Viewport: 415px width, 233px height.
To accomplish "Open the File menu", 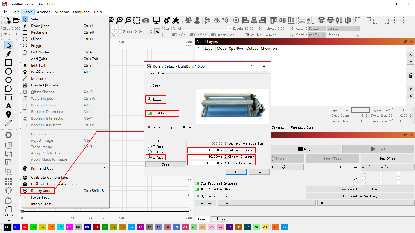I will click(5, 12).
